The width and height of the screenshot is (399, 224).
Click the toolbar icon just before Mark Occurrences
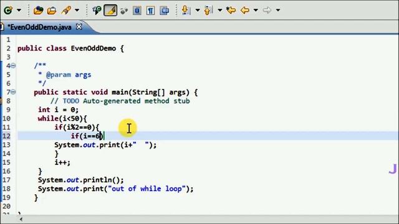[97, 11]
